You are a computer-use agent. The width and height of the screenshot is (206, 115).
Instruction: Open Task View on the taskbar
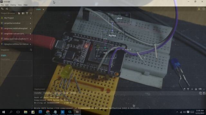18,112
